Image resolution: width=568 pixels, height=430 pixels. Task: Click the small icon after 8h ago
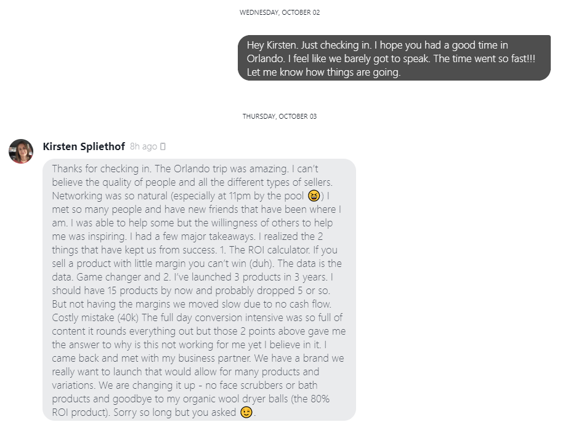pos(163,147)
